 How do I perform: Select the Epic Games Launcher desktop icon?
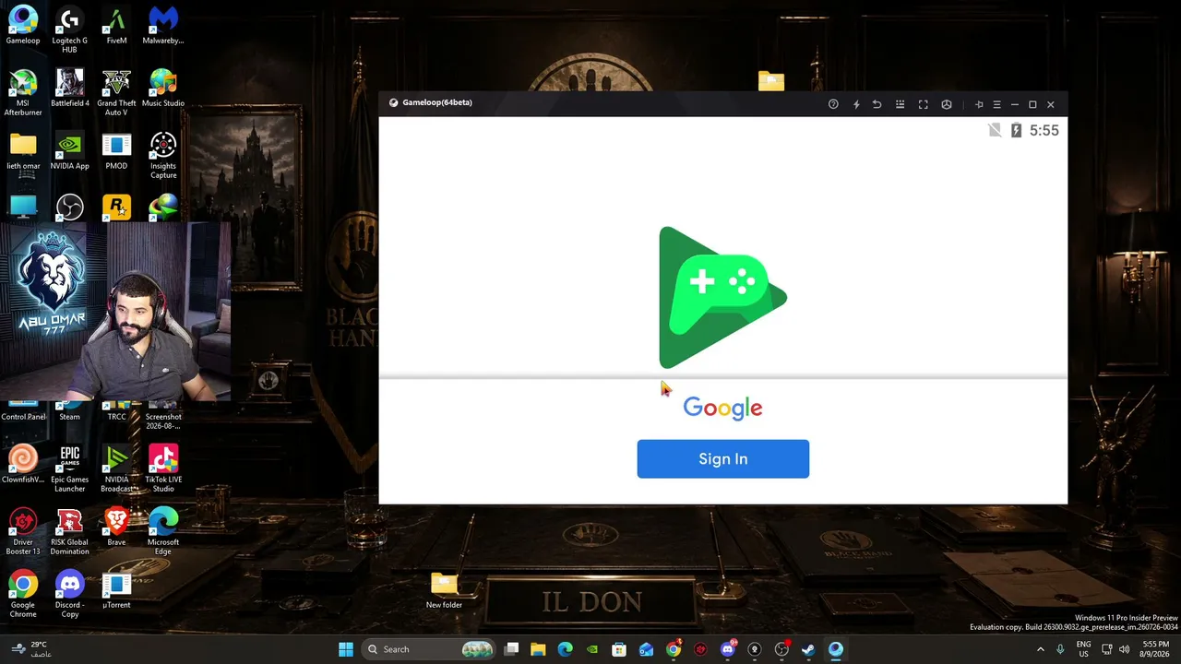click(69, 469)
